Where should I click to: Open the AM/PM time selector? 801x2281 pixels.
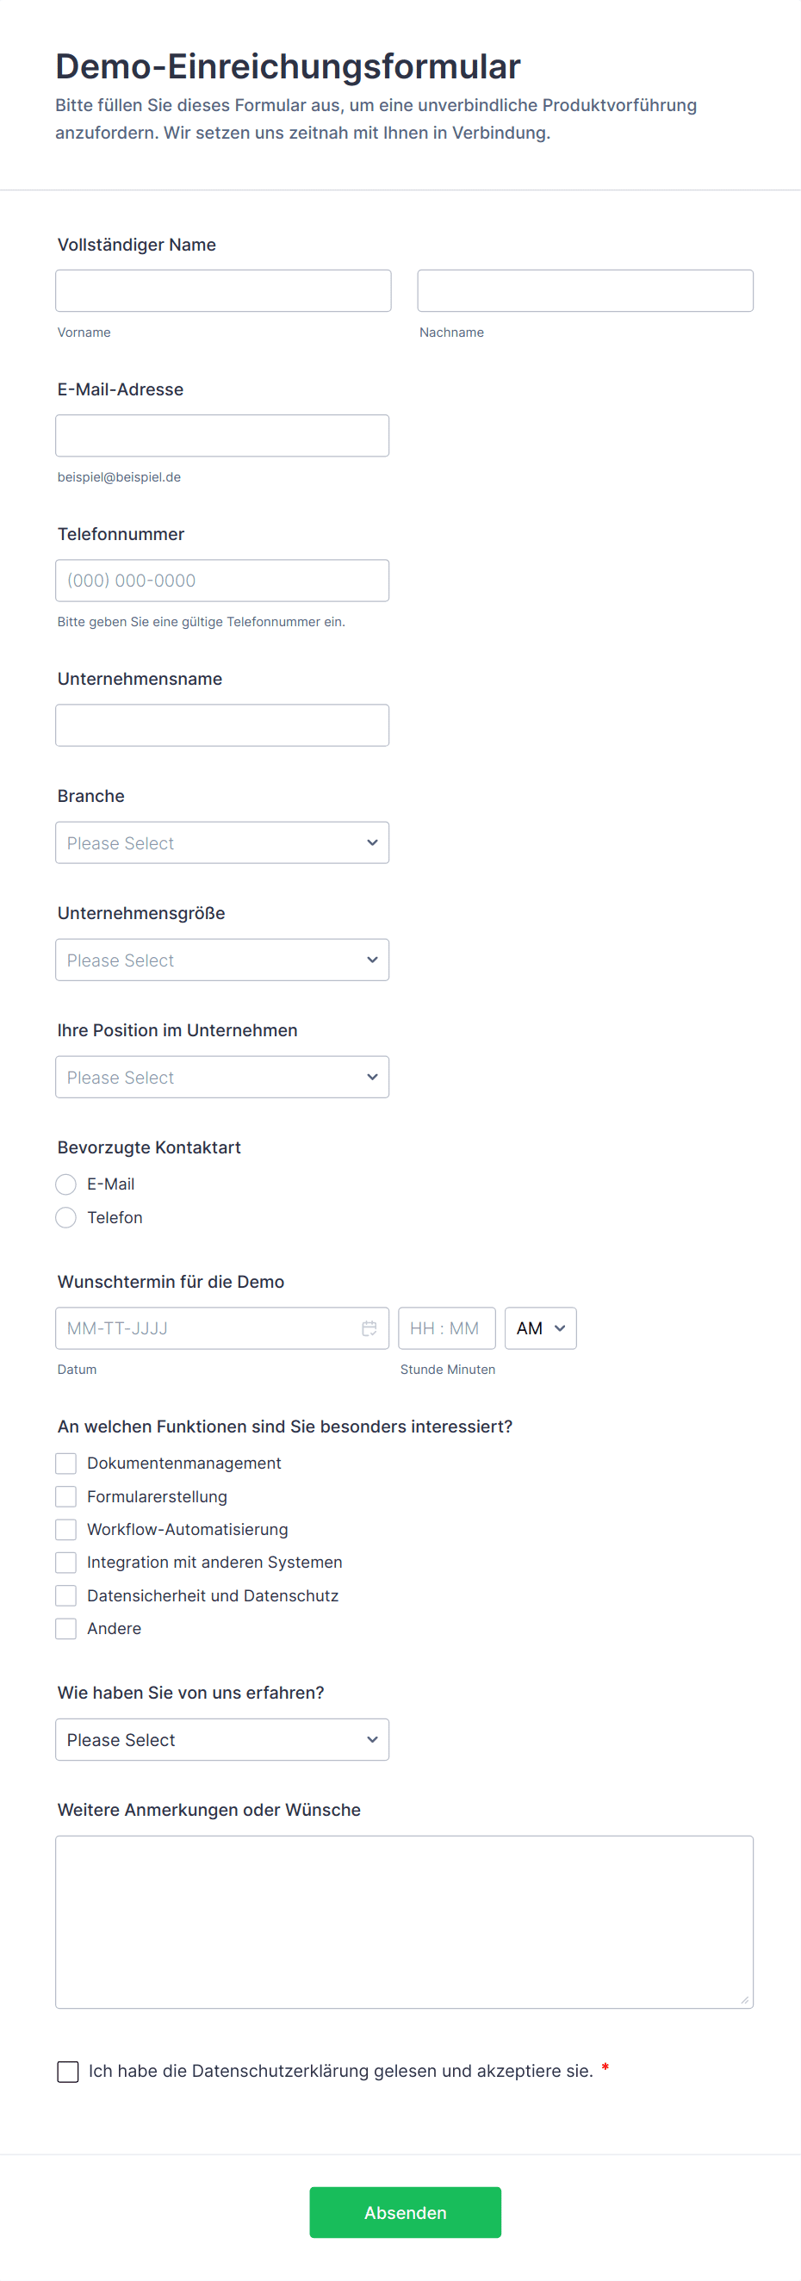540,1328
